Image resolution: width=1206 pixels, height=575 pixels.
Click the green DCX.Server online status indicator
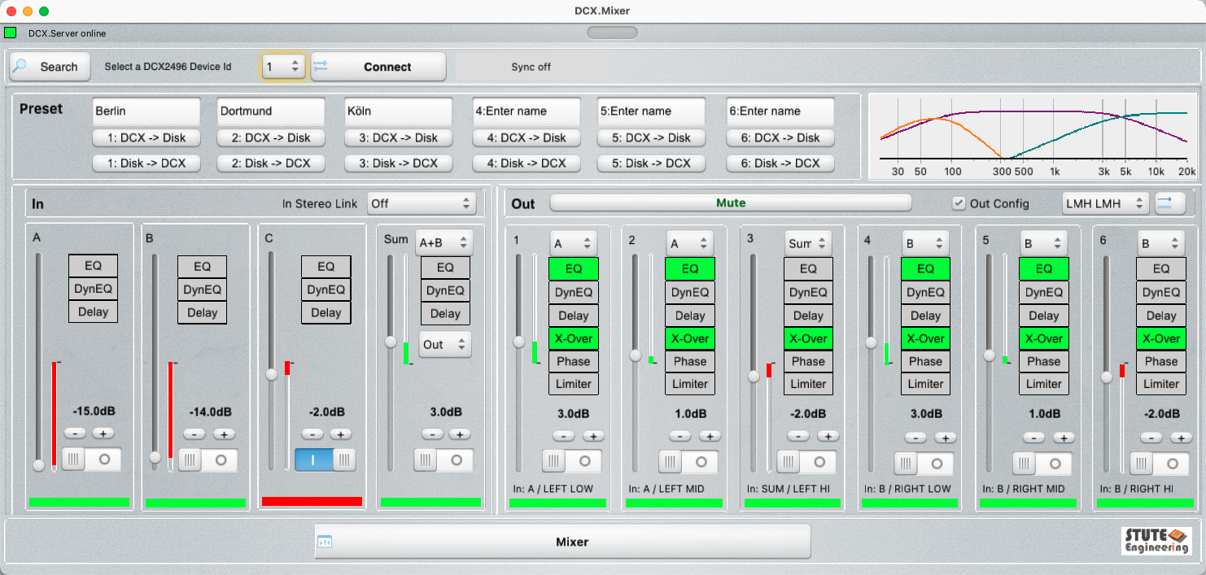coord(11,33)
